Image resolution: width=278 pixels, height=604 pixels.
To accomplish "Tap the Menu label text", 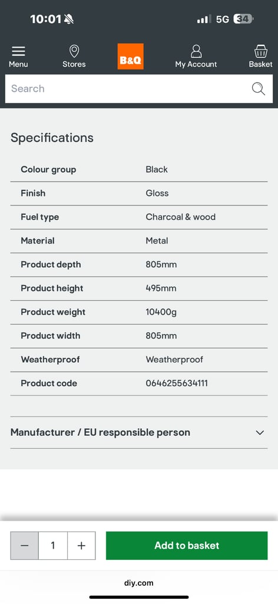I will point(18,64).
